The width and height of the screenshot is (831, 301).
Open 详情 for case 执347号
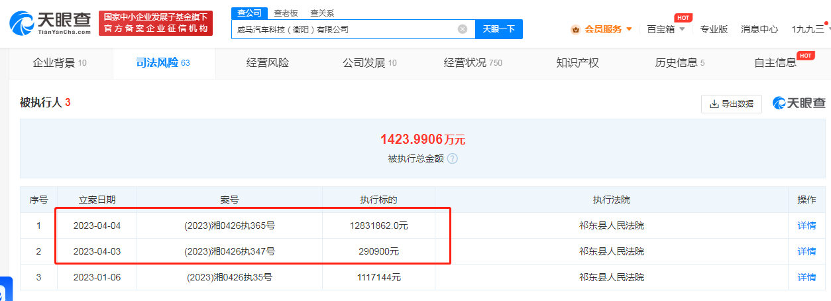[806, 251]
